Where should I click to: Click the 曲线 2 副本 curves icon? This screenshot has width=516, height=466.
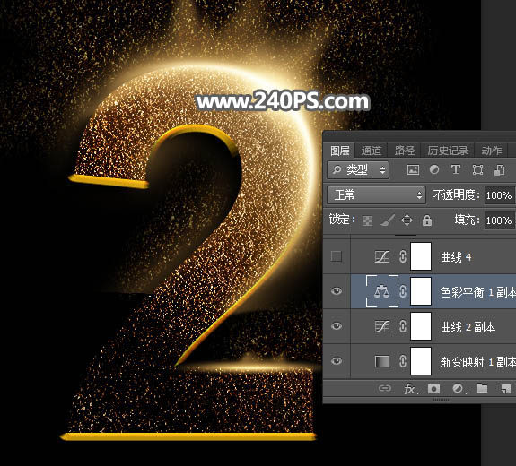[x=382, y=327]
